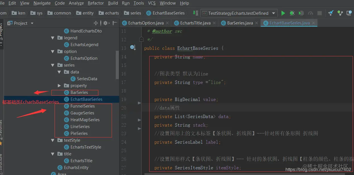Select EchartsLegend class in project tree

pyautogui.click(x=81, y=45)
